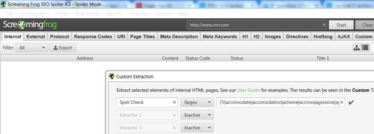Click the Custom Extraction dialog frog icon

[112, 76]
